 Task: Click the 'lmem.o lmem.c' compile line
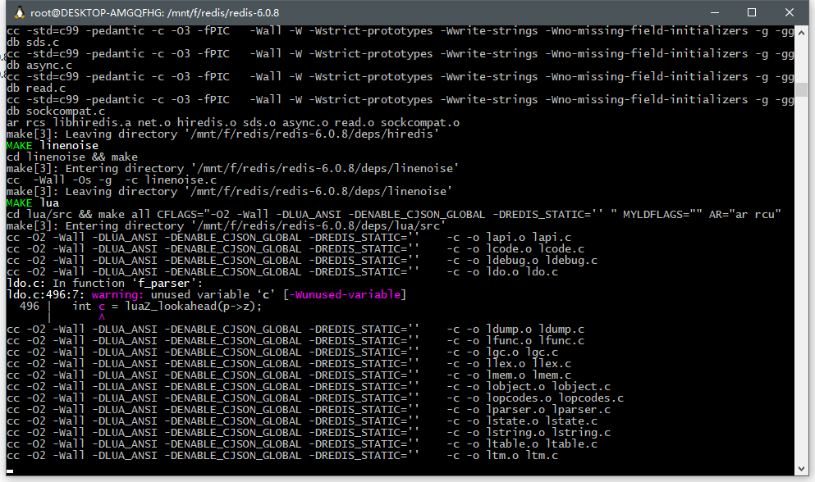coord(288,375)
